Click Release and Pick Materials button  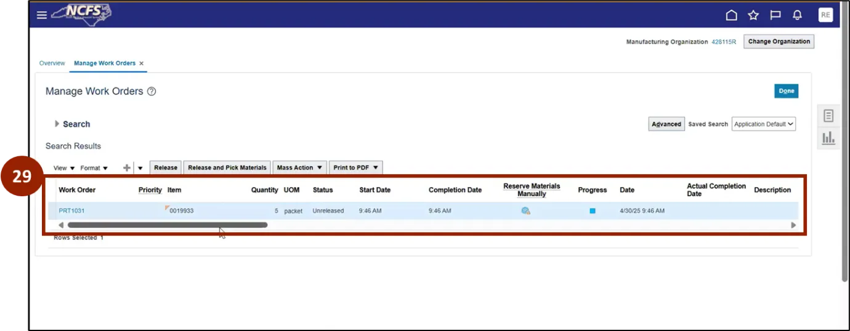[227, 167]
